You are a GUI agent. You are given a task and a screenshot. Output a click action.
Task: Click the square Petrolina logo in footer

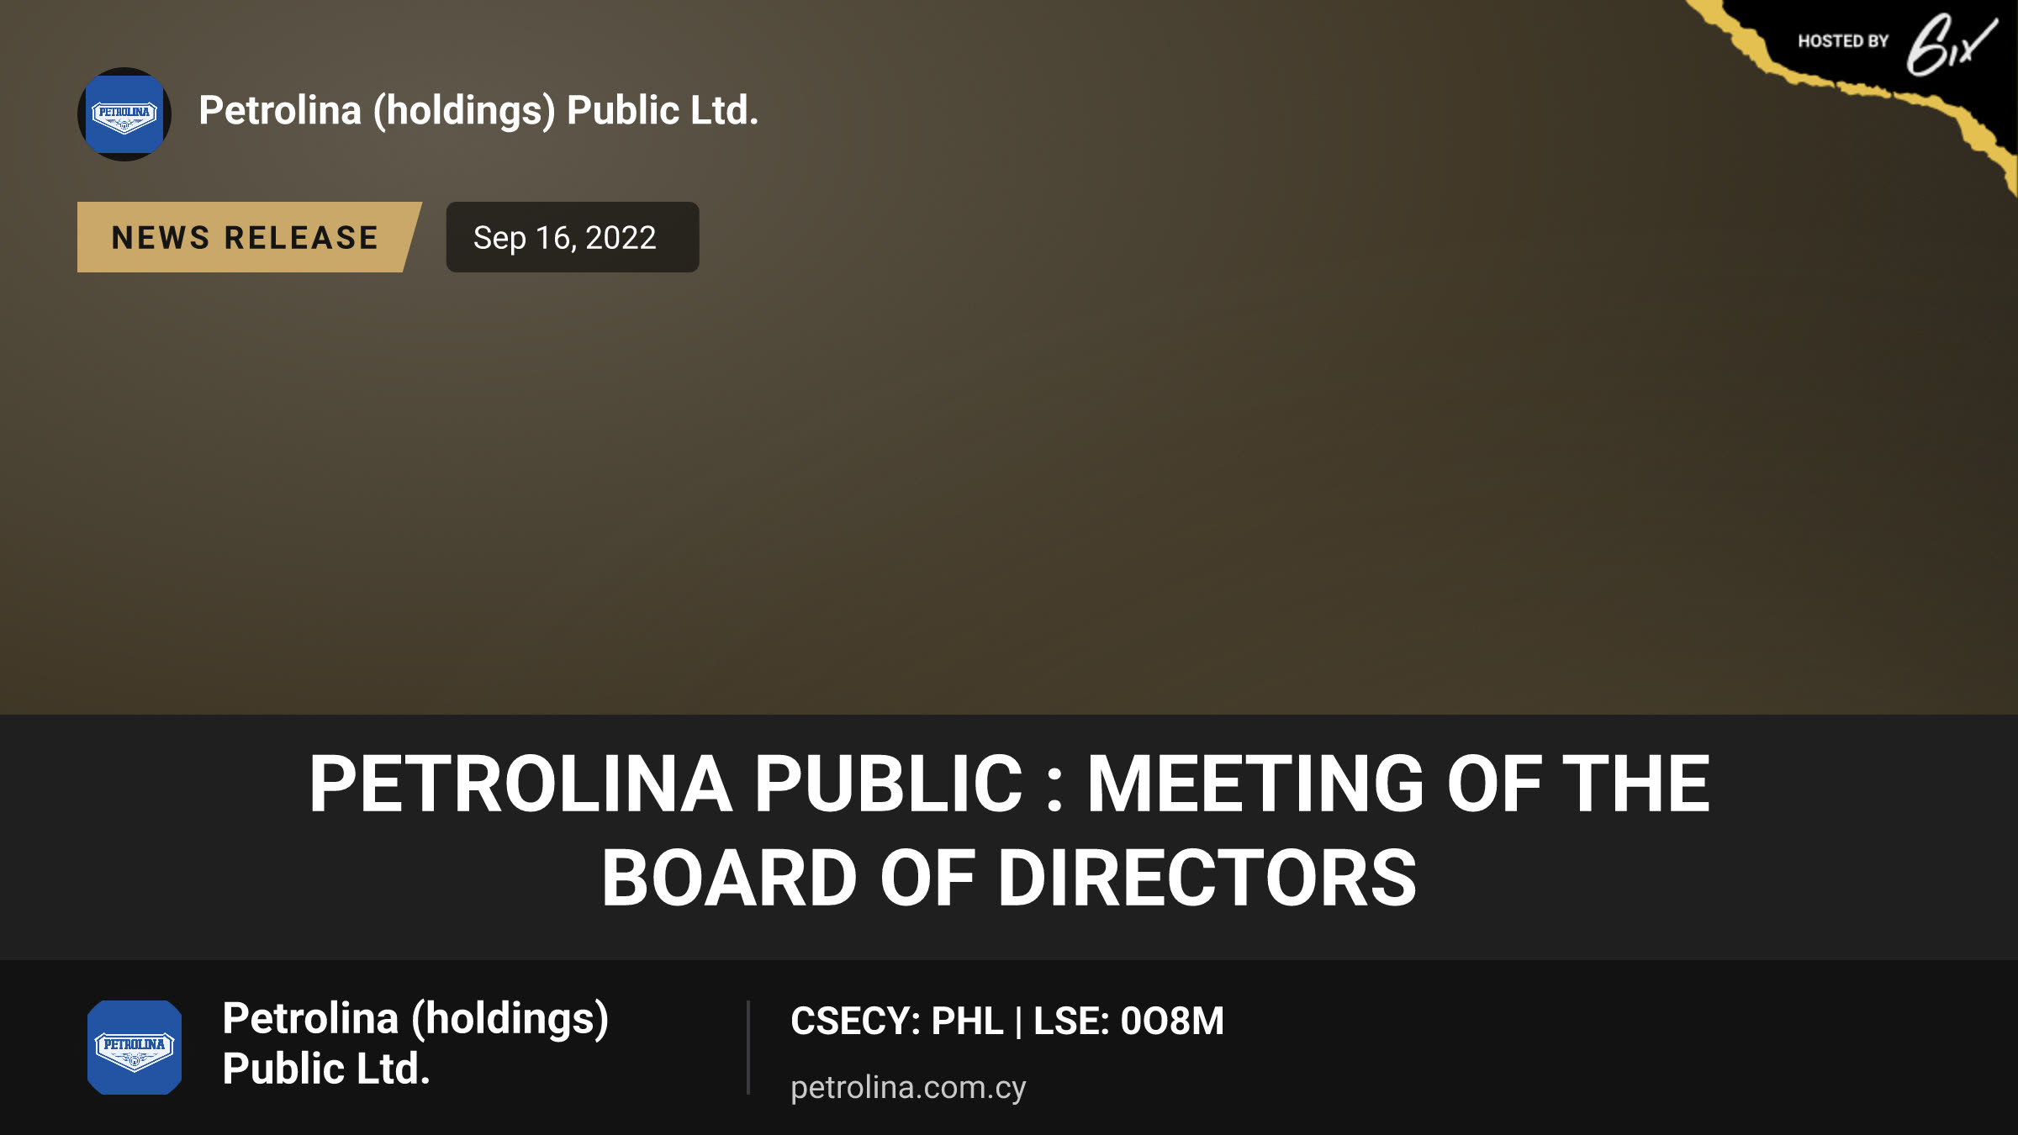click(135, 1048)
